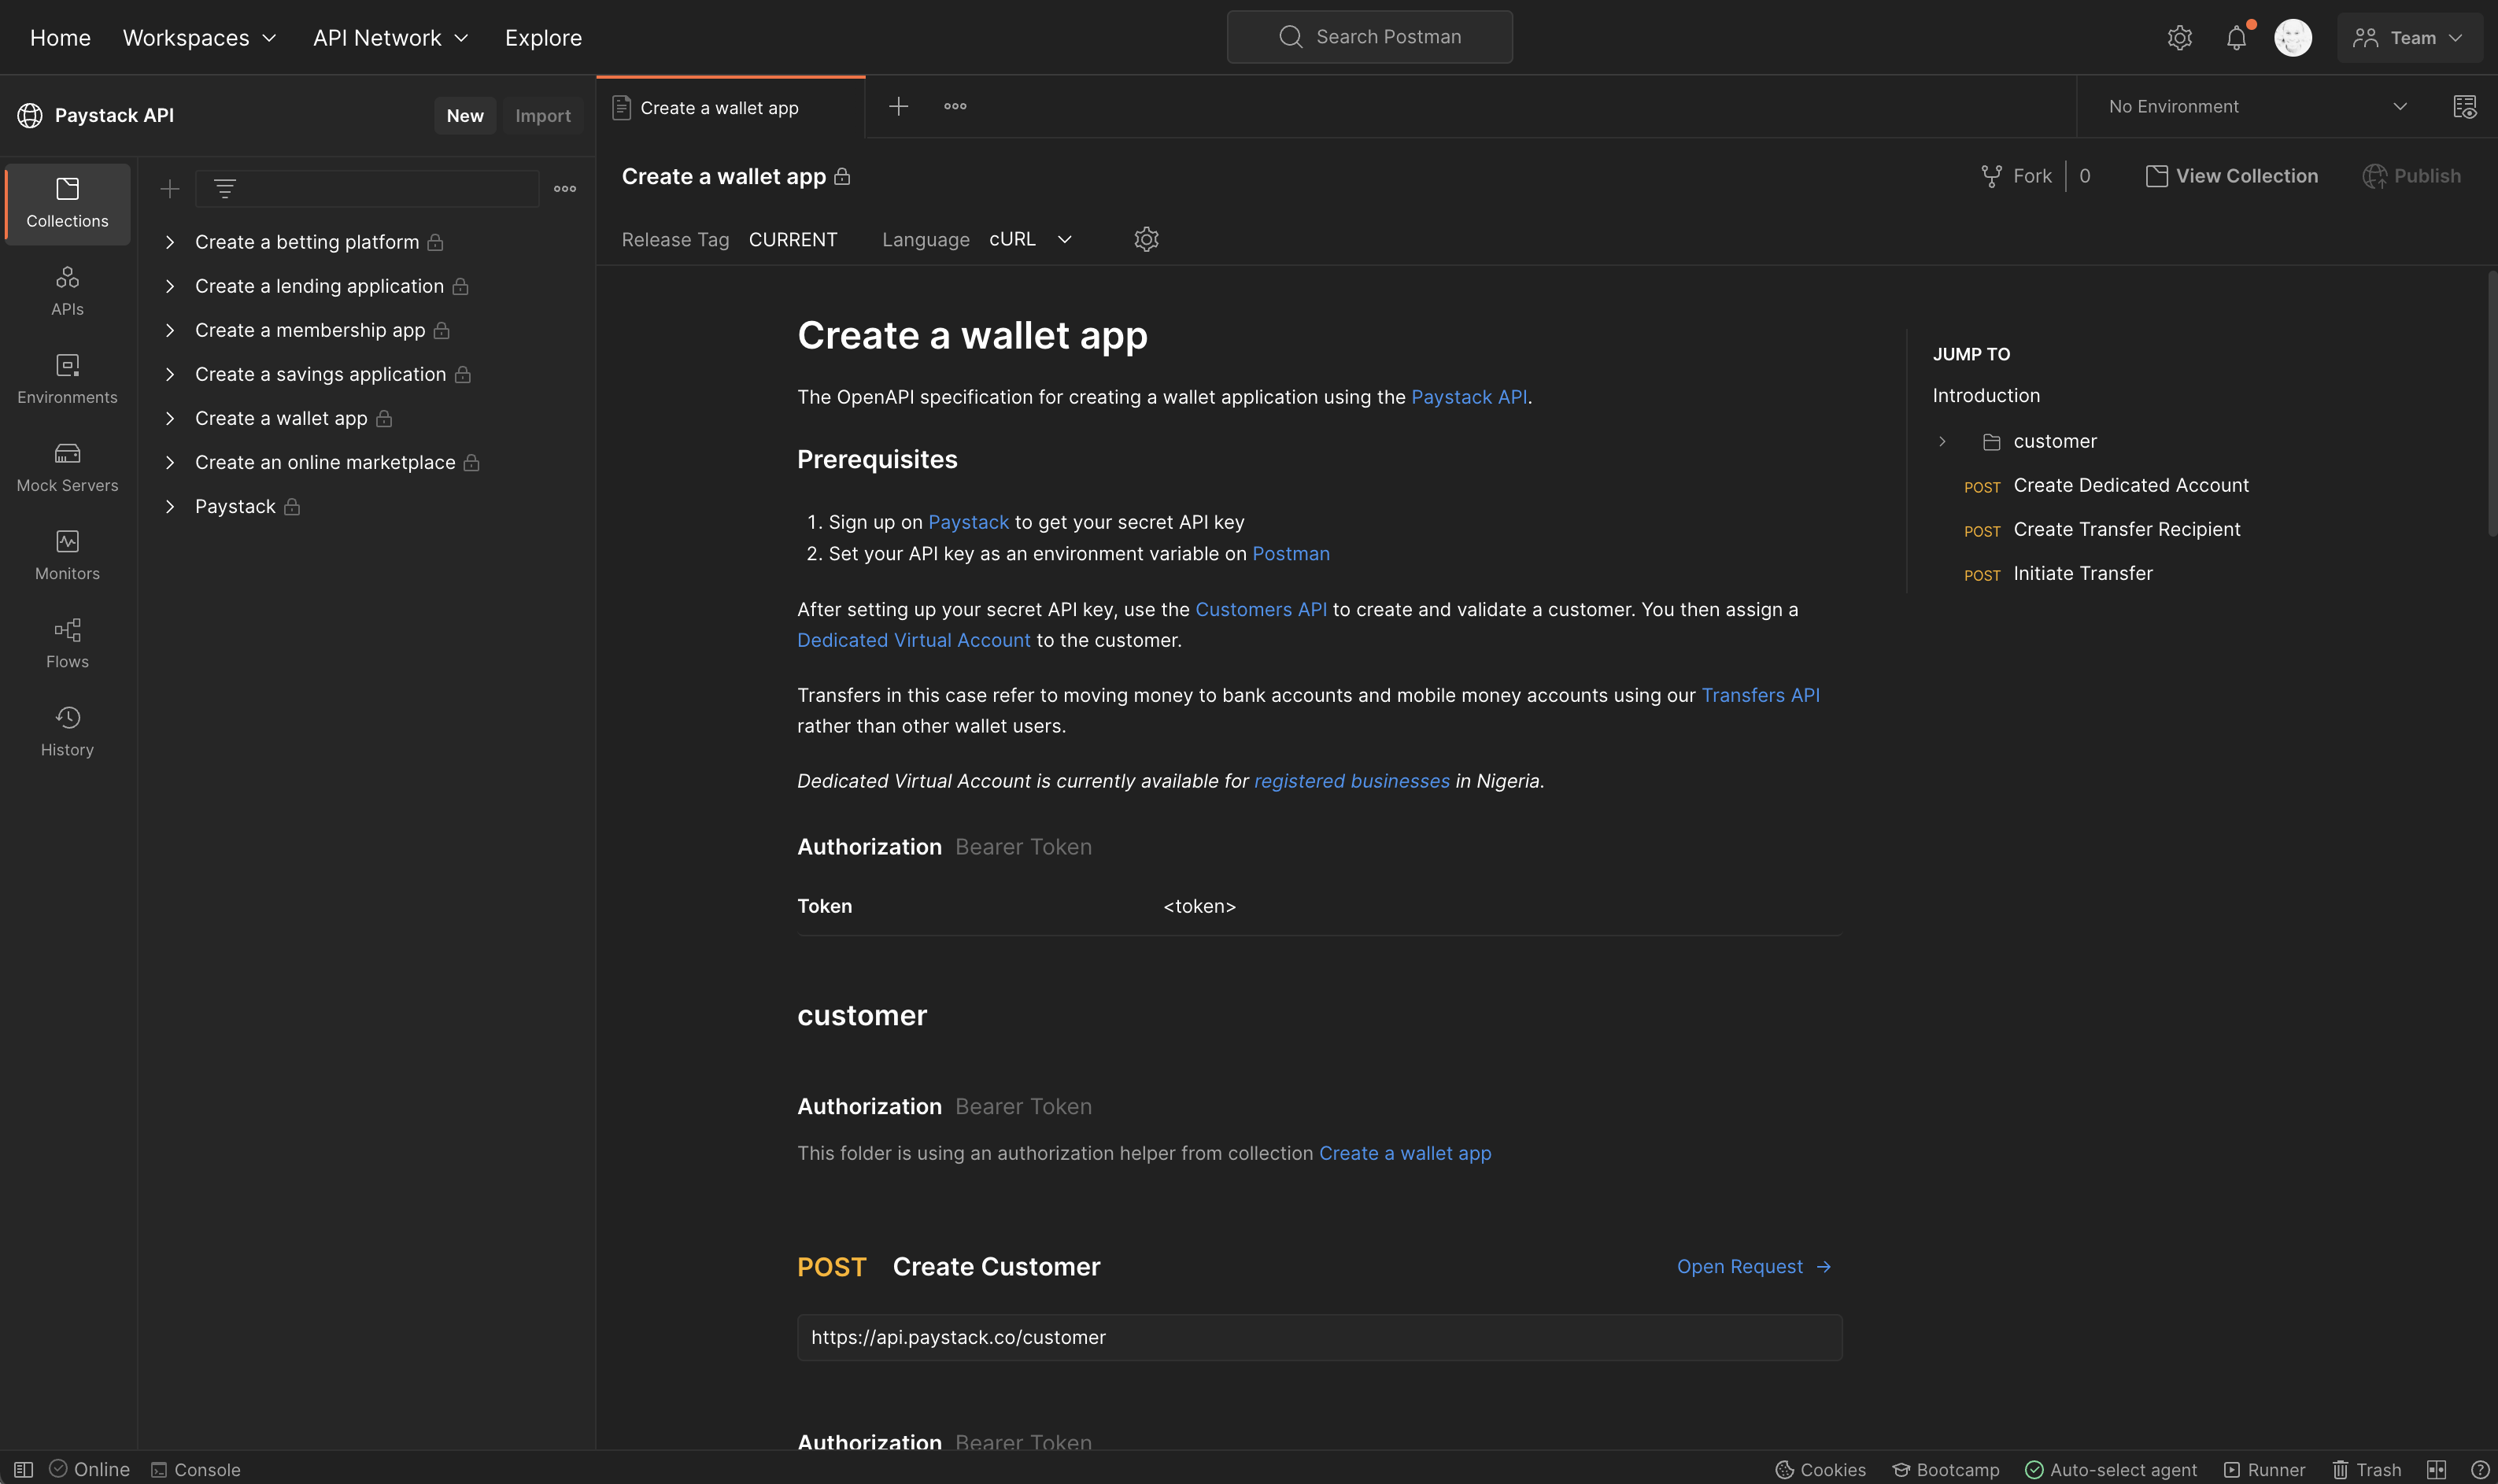Viewport: 2498px width, 1484px height.
Task: Click the environment quick look icon
Action: point(2464,106)
